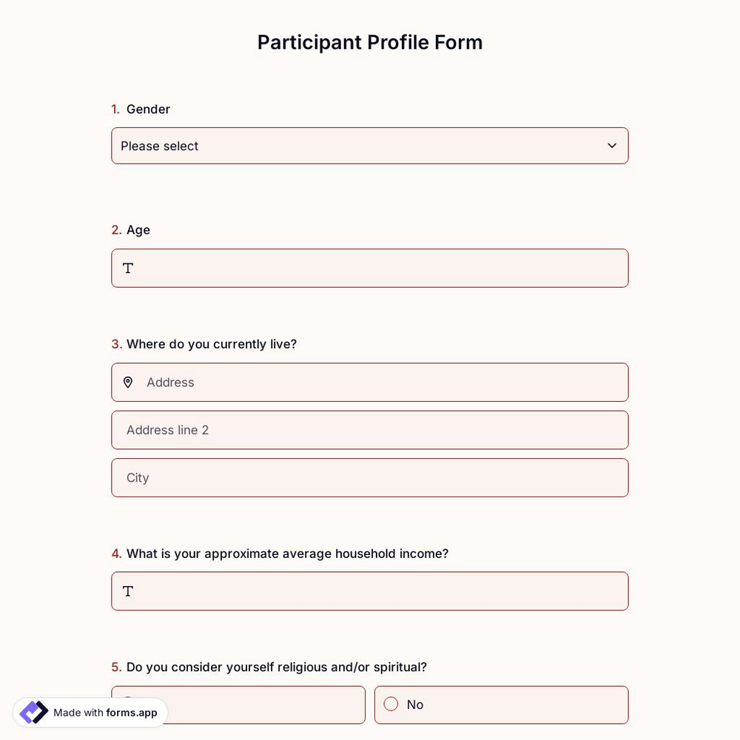The width and height of the screenshot is (740, 740).
Task: Click the City input field
Action: [370, 477]
